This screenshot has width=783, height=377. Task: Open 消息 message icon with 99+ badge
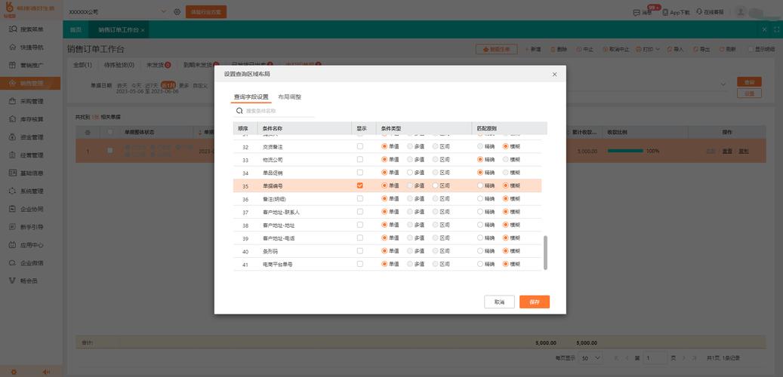(637, 12)
